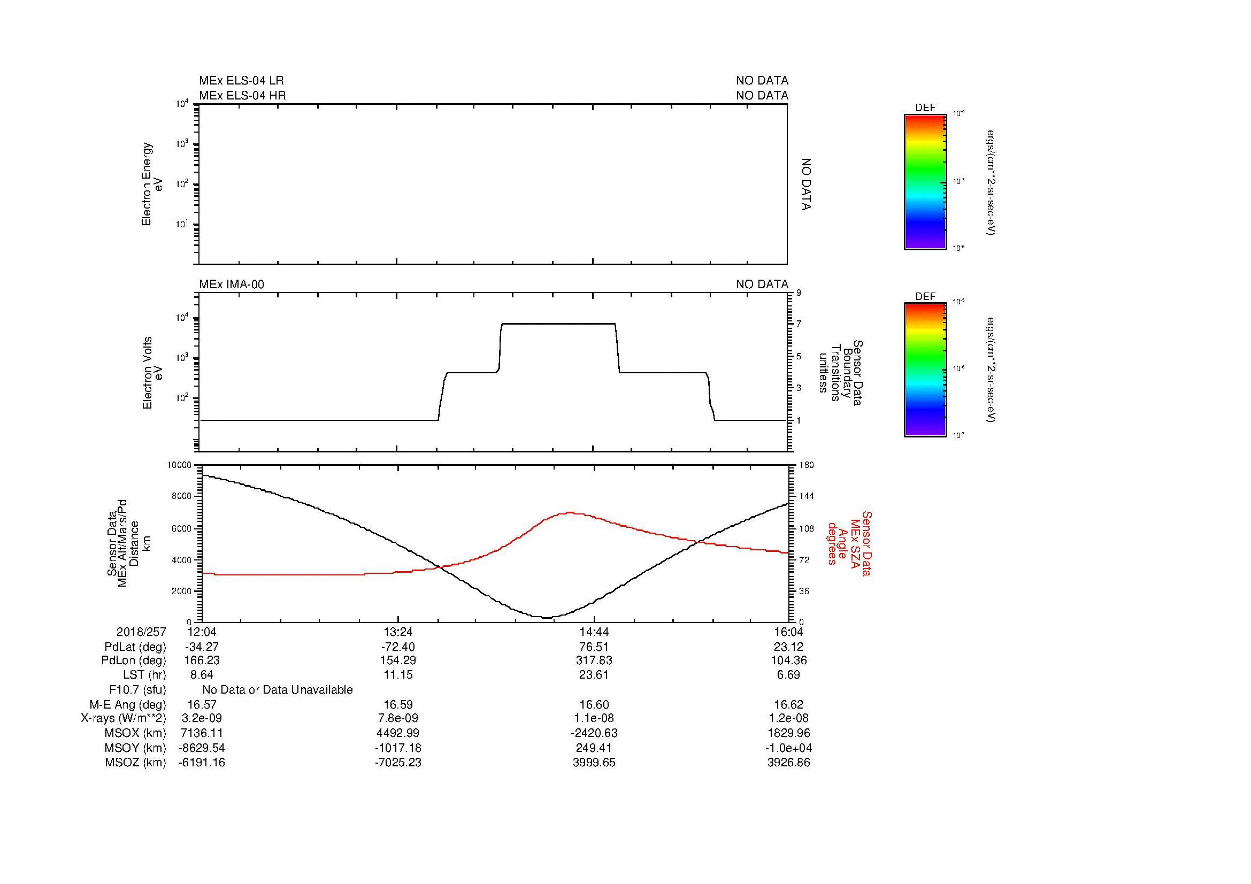Click the '108' SZA angle axis tick

coord(806,528)
